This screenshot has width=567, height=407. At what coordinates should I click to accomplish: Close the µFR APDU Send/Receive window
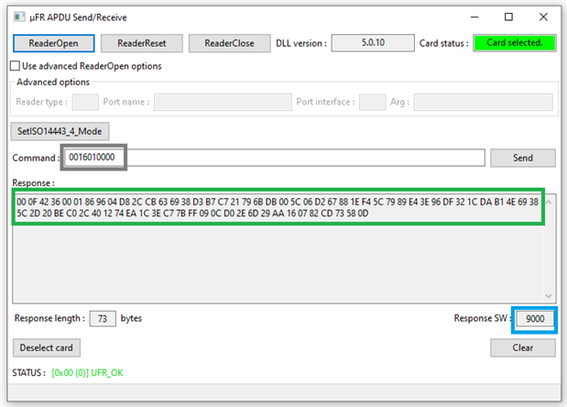point(543,17)
